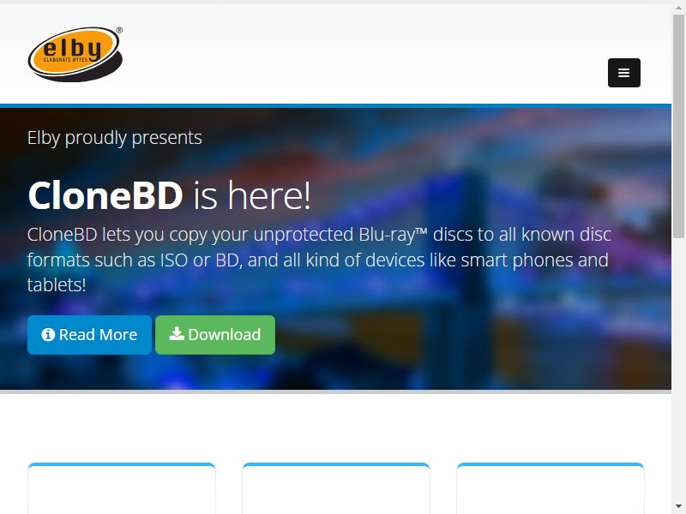This screenshot has width=686, height=514.
Task: Click the word 'tablets!' in the description
Action: pyautogui.click(x=57, y=285)
